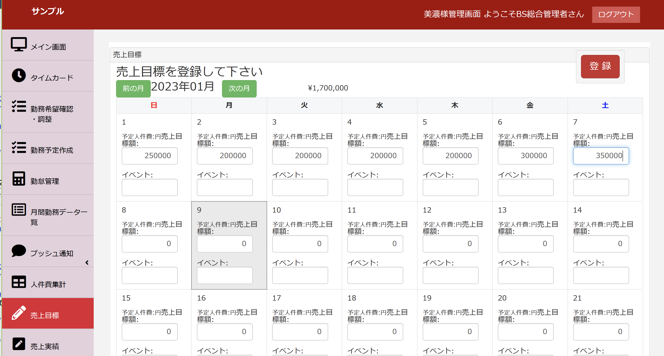Viewport: 664px width, 356px height.
Task: Click the calculator icon for 勤怠管理
Action: click(x=19, y=179)
